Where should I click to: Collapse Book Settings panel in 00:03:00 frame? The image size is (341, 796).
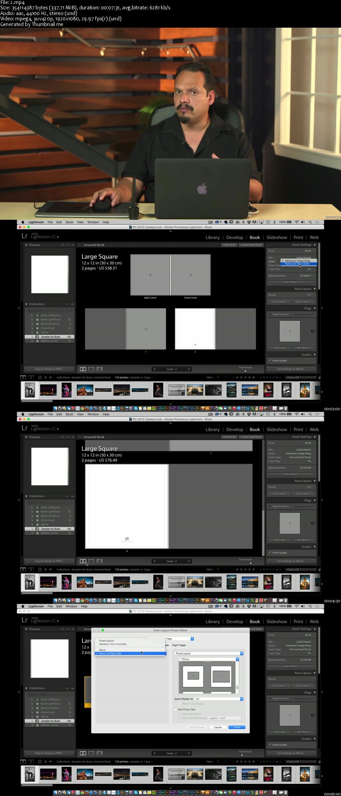coord(315,245)
